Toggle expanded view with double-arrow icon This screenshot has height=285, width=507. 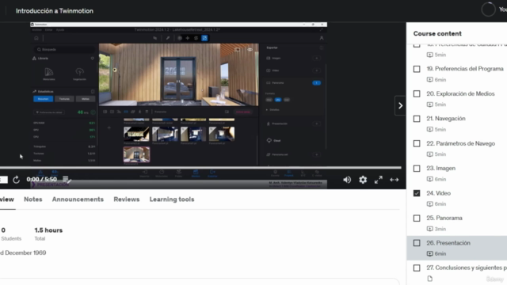tap(395, 180)
